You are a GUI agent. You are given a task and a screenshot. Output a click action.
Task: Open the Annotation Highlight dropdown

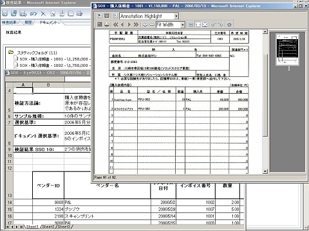[x=176, y=16]
